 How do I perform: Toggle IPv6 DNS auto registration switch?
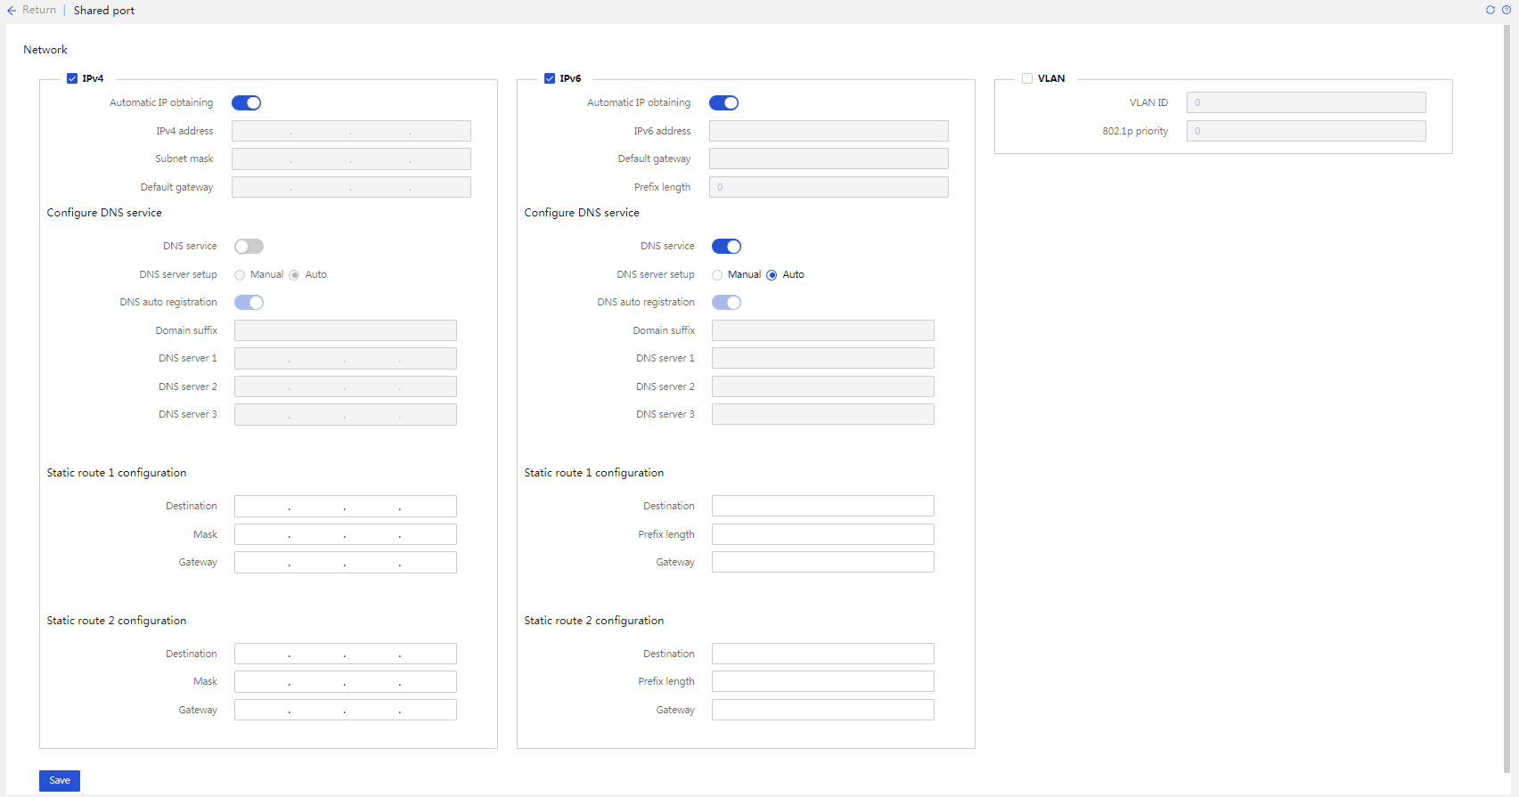(726, 303)
